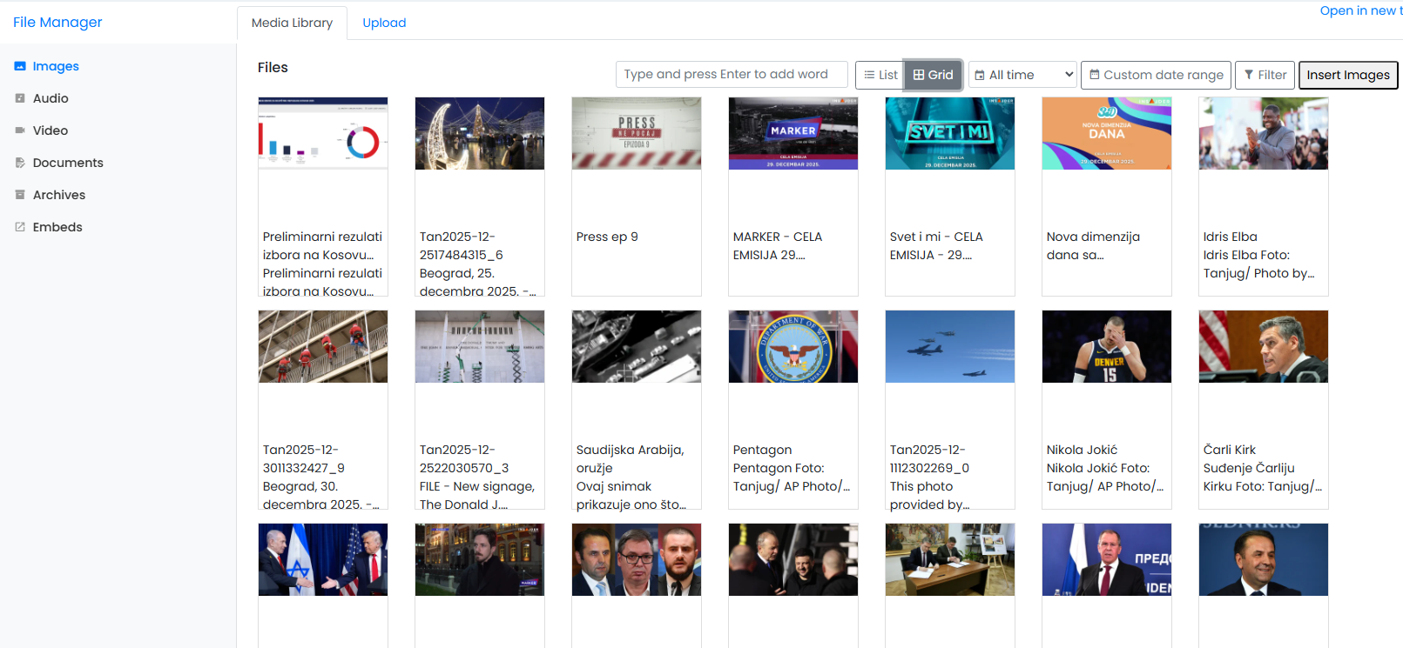Viewport: 1403px width, 648px height.
Task: Select the handshake with Israeli and US flags thumbnail
Action: pos(323,559)
